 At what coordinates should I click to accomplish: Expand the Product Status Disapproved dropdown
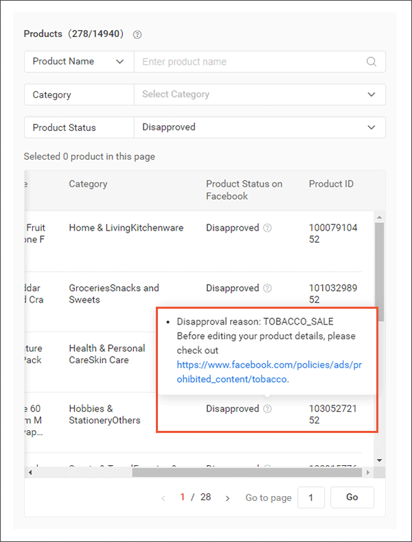pos(260,127)
